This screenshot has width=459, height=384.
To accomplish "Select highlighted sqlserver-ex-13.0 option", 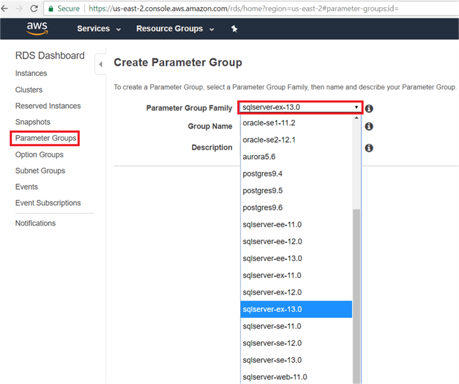I will 296,309.
